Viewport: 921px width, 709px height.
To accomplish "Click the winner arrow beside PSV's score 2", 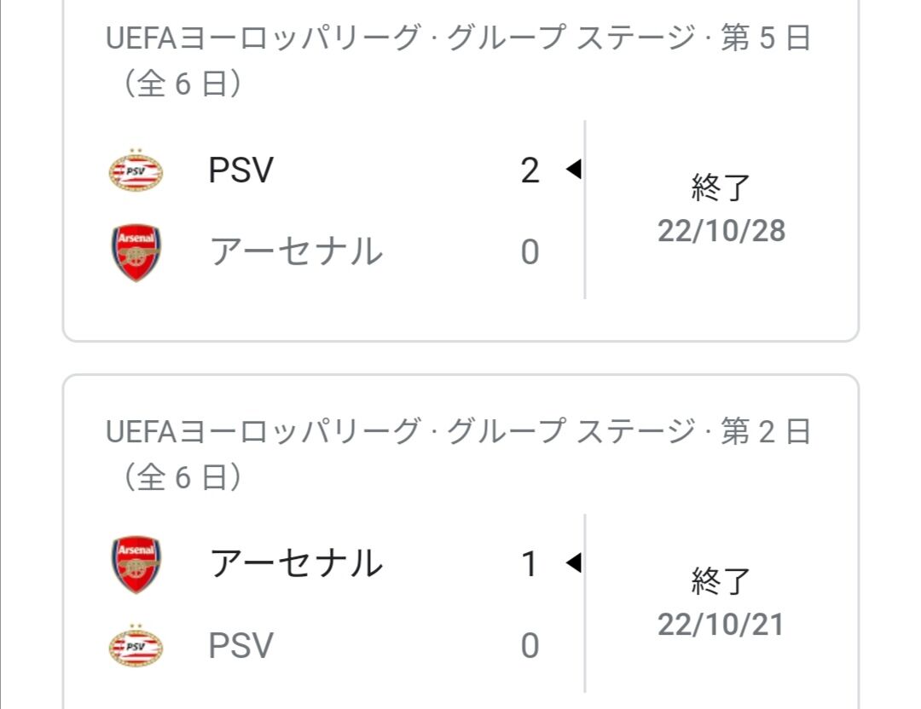I will click(573, 169).
